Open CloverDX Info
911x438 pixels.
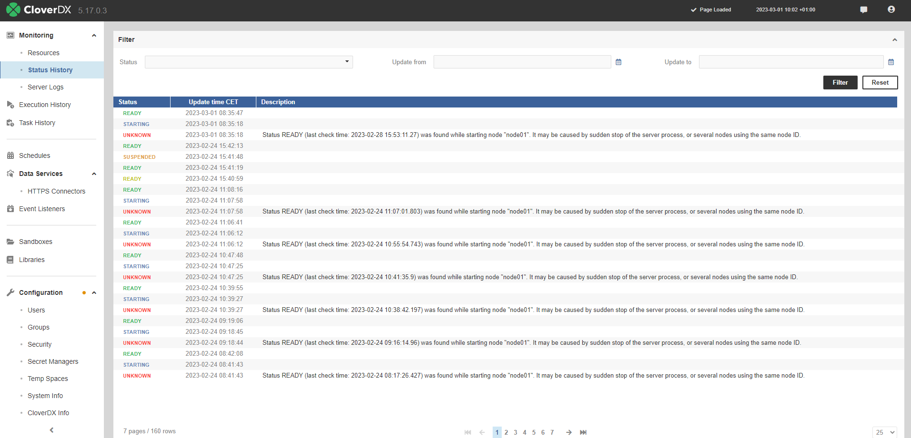(48, 413)
